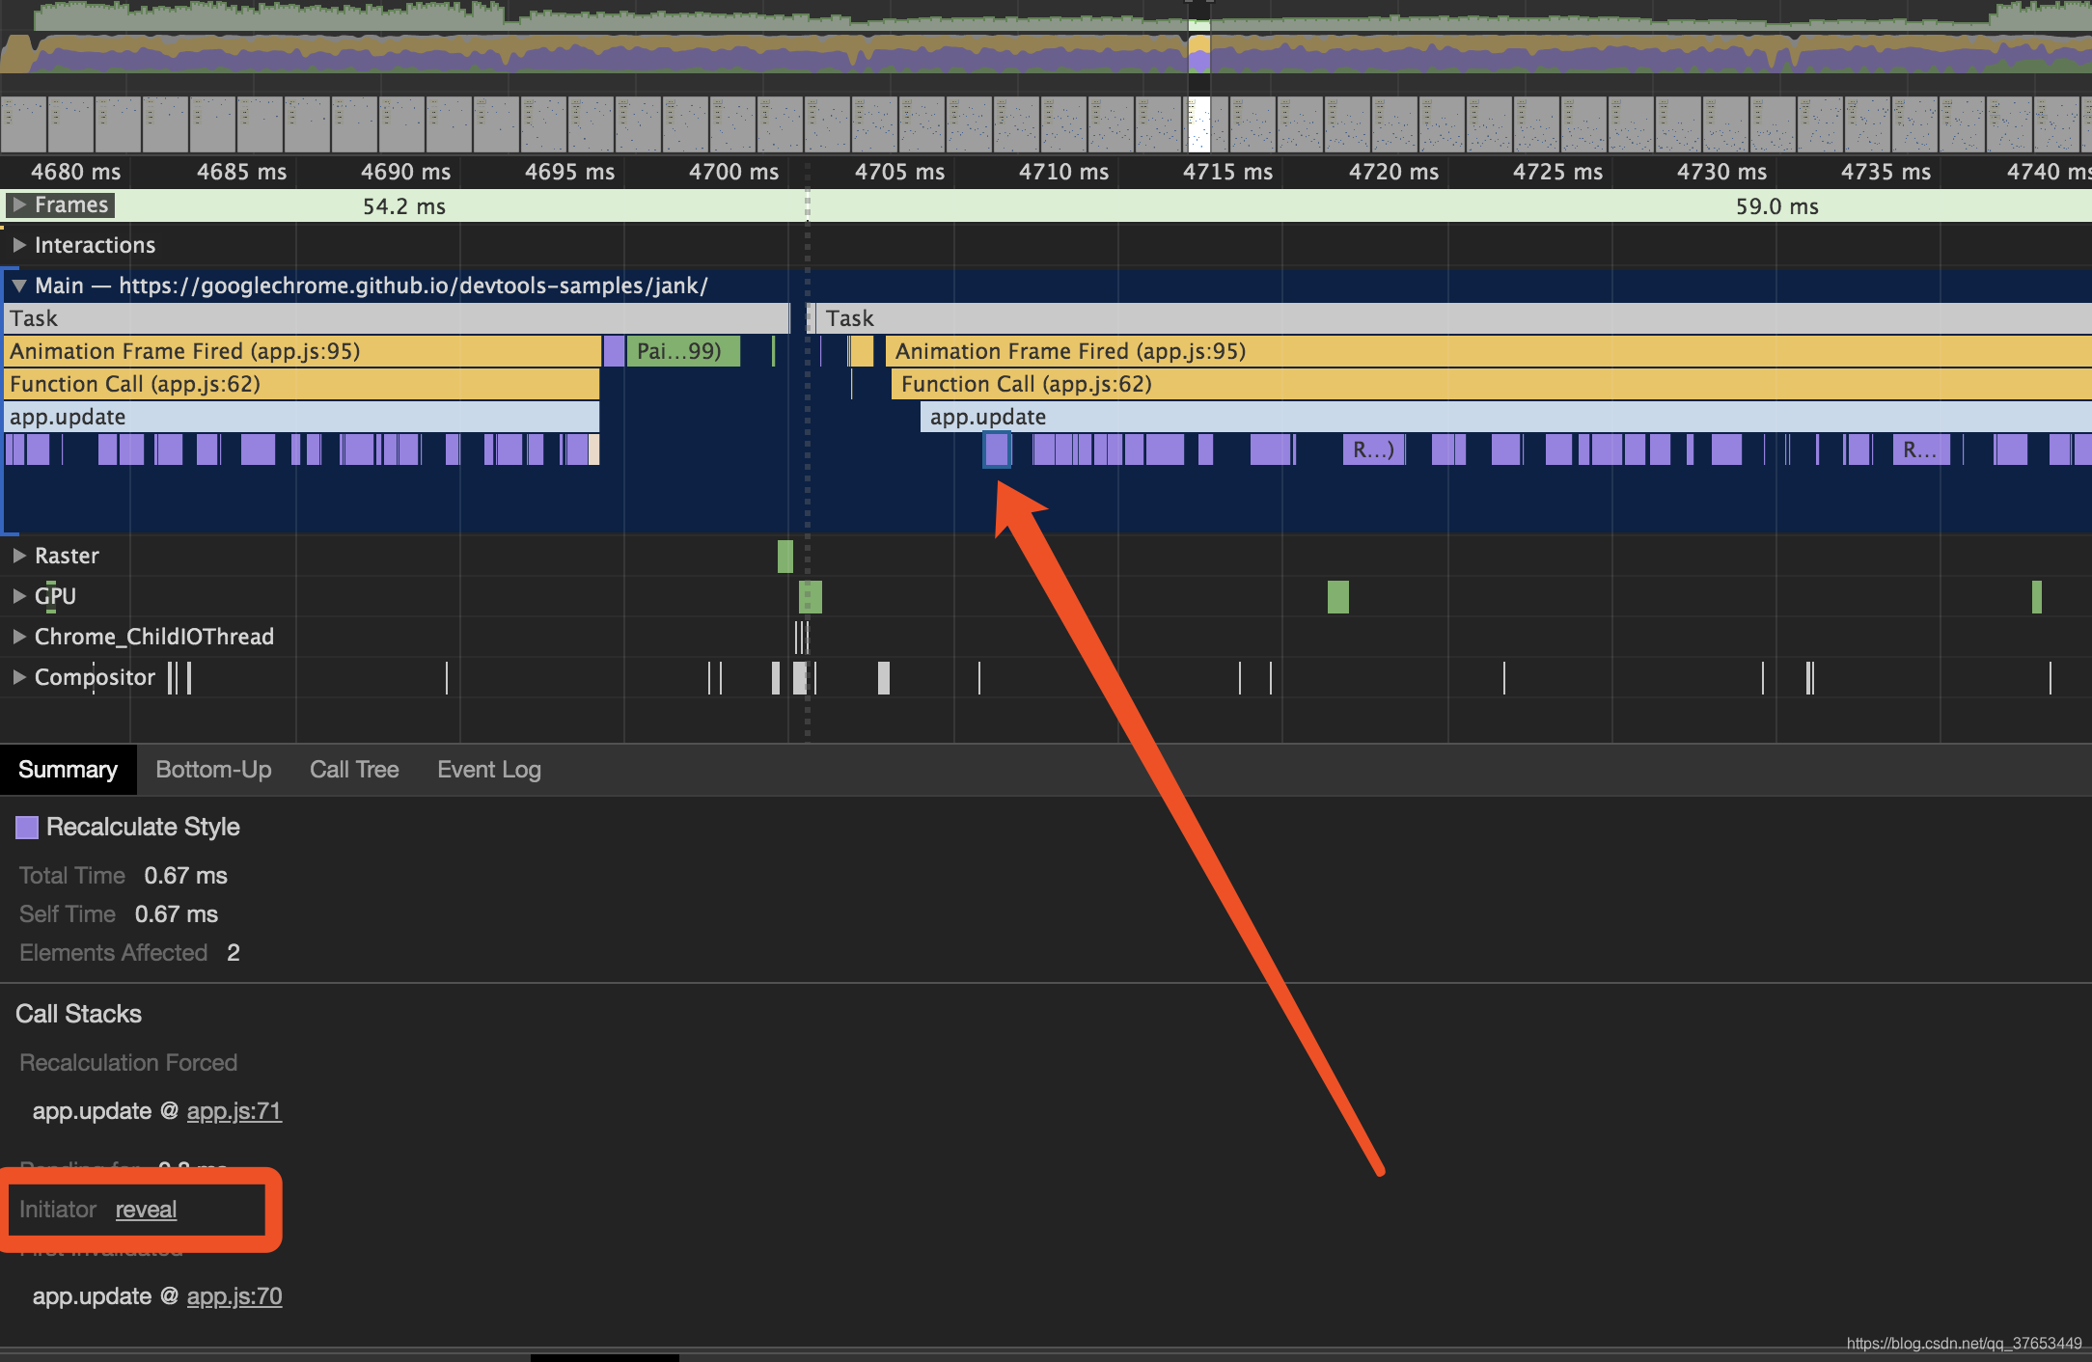Click the Recalculate Style purple color swatch
The height and width of the screenshot is (1362, 2092).
[x=27, y=827]
